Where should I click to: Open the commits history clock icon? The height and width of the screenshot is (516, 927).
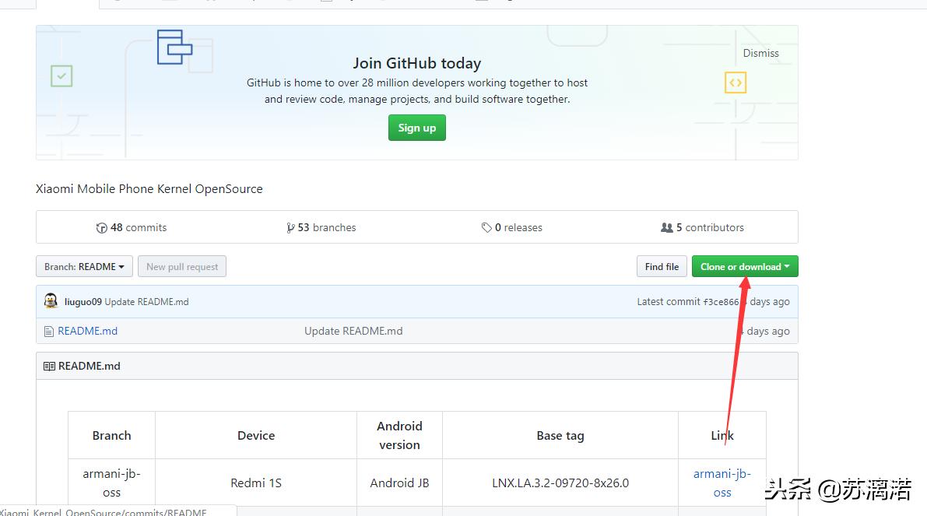point(101,228)
